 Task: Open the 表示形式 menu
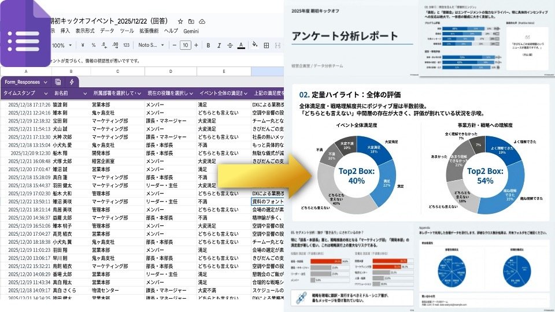tap(85, 31)
